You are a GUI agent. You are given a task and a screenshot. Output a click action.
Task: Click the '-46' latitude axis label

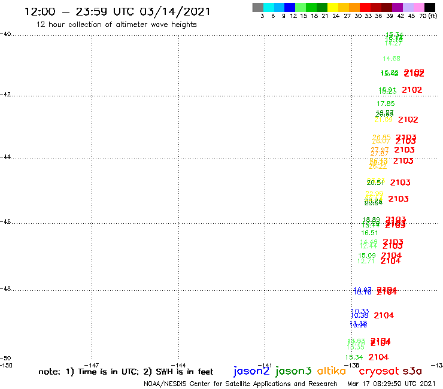5,221
